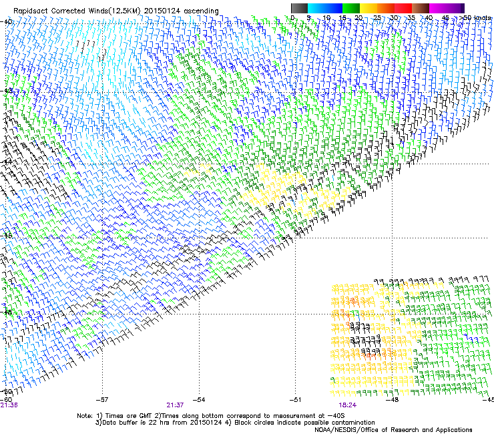Click the note 'Data buffer is 22 hrs'
Viewport: 494px width, 434px height.
pos(134,423)
